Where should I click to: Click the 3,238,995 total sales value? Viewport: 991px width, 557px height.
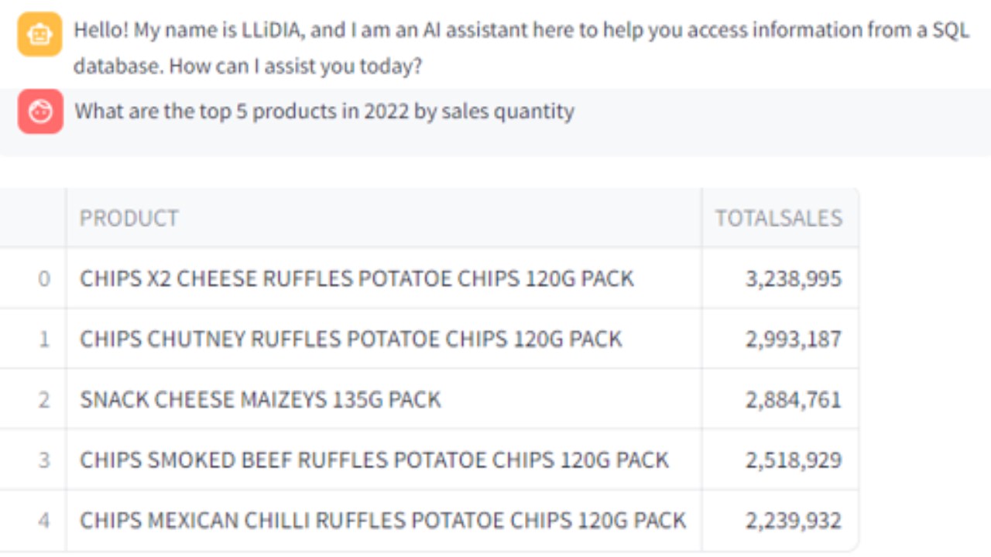click(x=793, y=278)
